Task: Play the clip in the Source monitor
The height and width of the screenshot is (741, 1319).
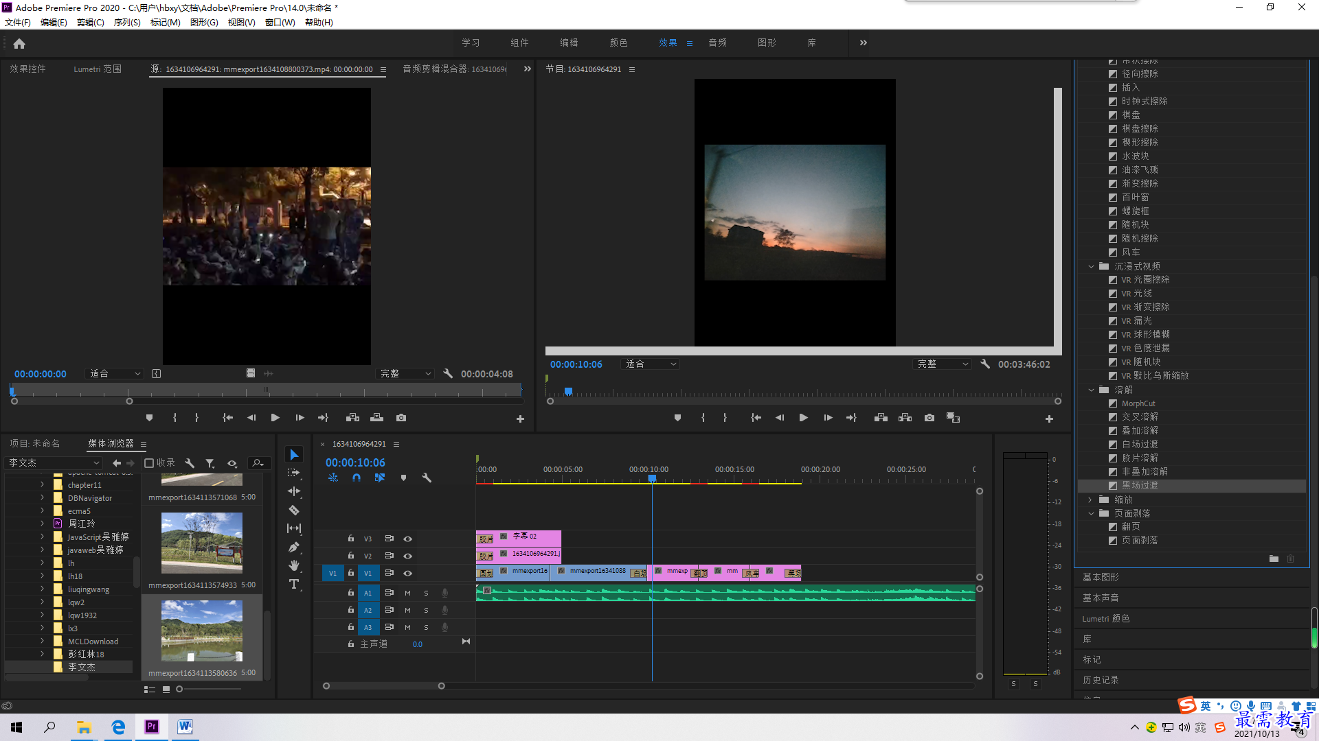Action: point(275,417)
